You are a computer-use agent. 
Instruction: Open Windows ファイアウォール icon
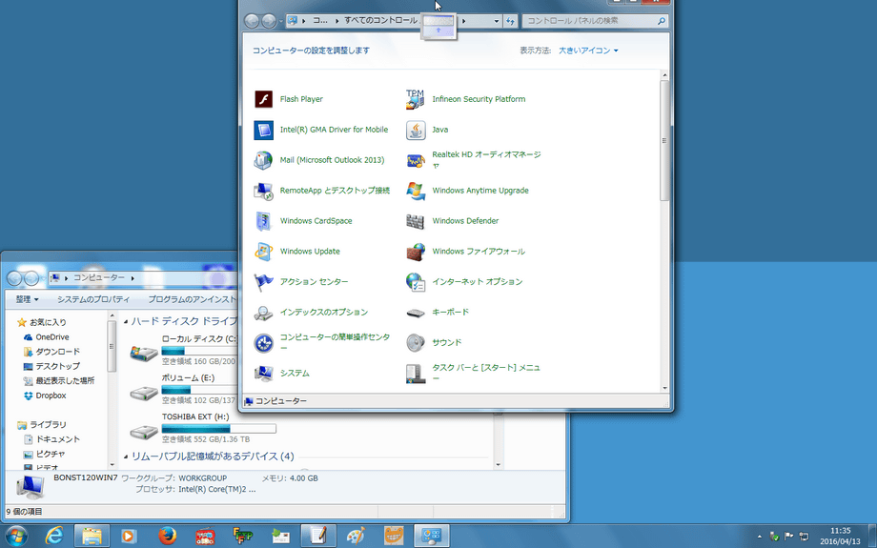(416, 252)
